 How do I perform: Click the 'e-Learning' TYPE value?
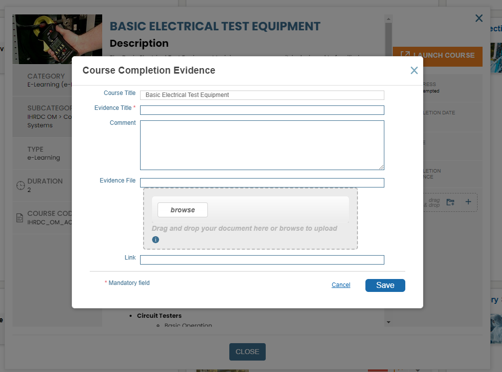tap(43, 158)
